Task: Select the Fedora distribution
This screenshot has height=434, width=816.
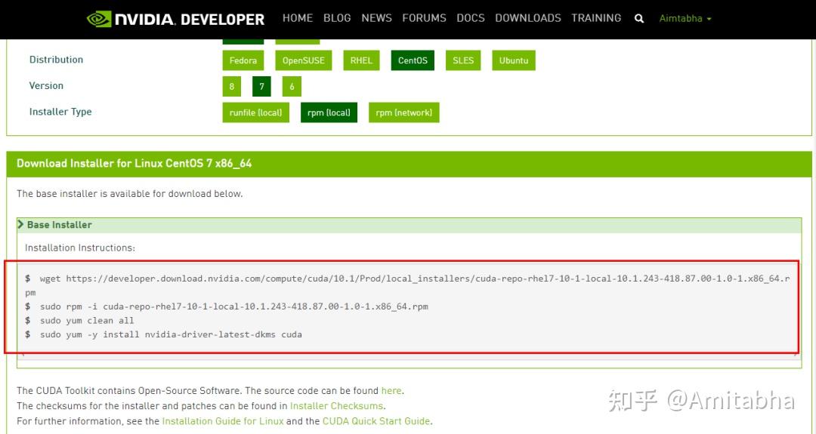Action: pyautogui.click(x=243, y=60)
